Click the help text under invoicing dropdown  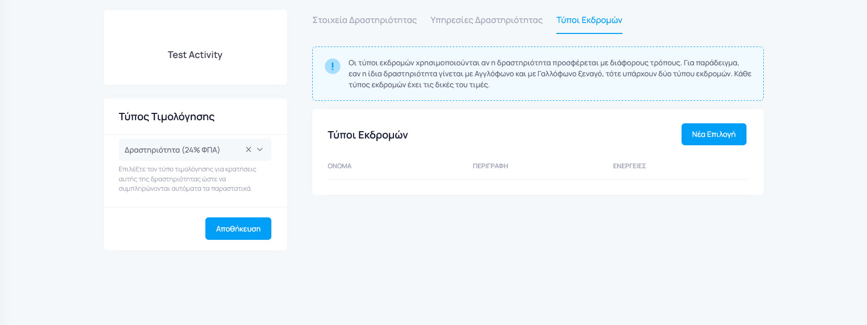point(187,179)
